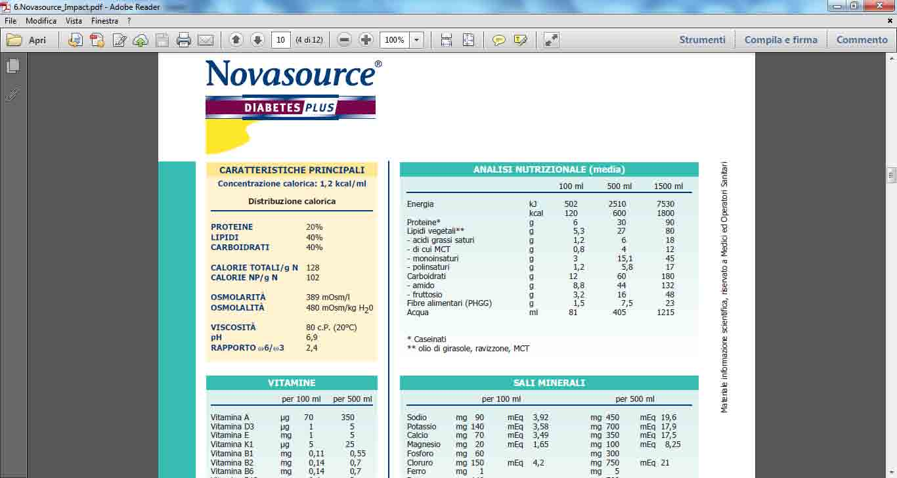Select the highlight text tool icon
Screen dimensions: 897x478
click(x=521, y=40)
